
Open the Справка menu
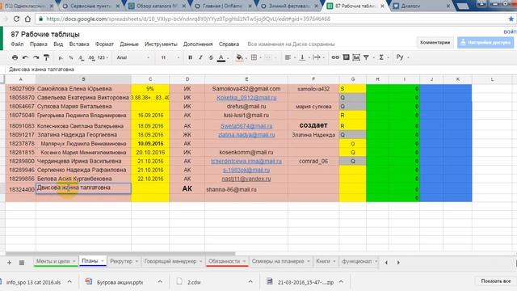click(x=229, y=44)
